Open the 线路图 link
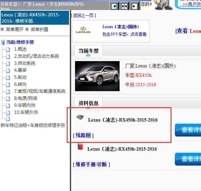 (x=83, y=135)
